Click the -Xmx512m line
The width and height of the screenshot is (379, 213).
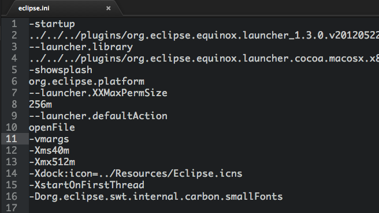pos(52,162)
